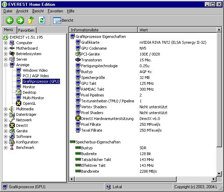Expand the Datenträger tree node

point(5,114)
